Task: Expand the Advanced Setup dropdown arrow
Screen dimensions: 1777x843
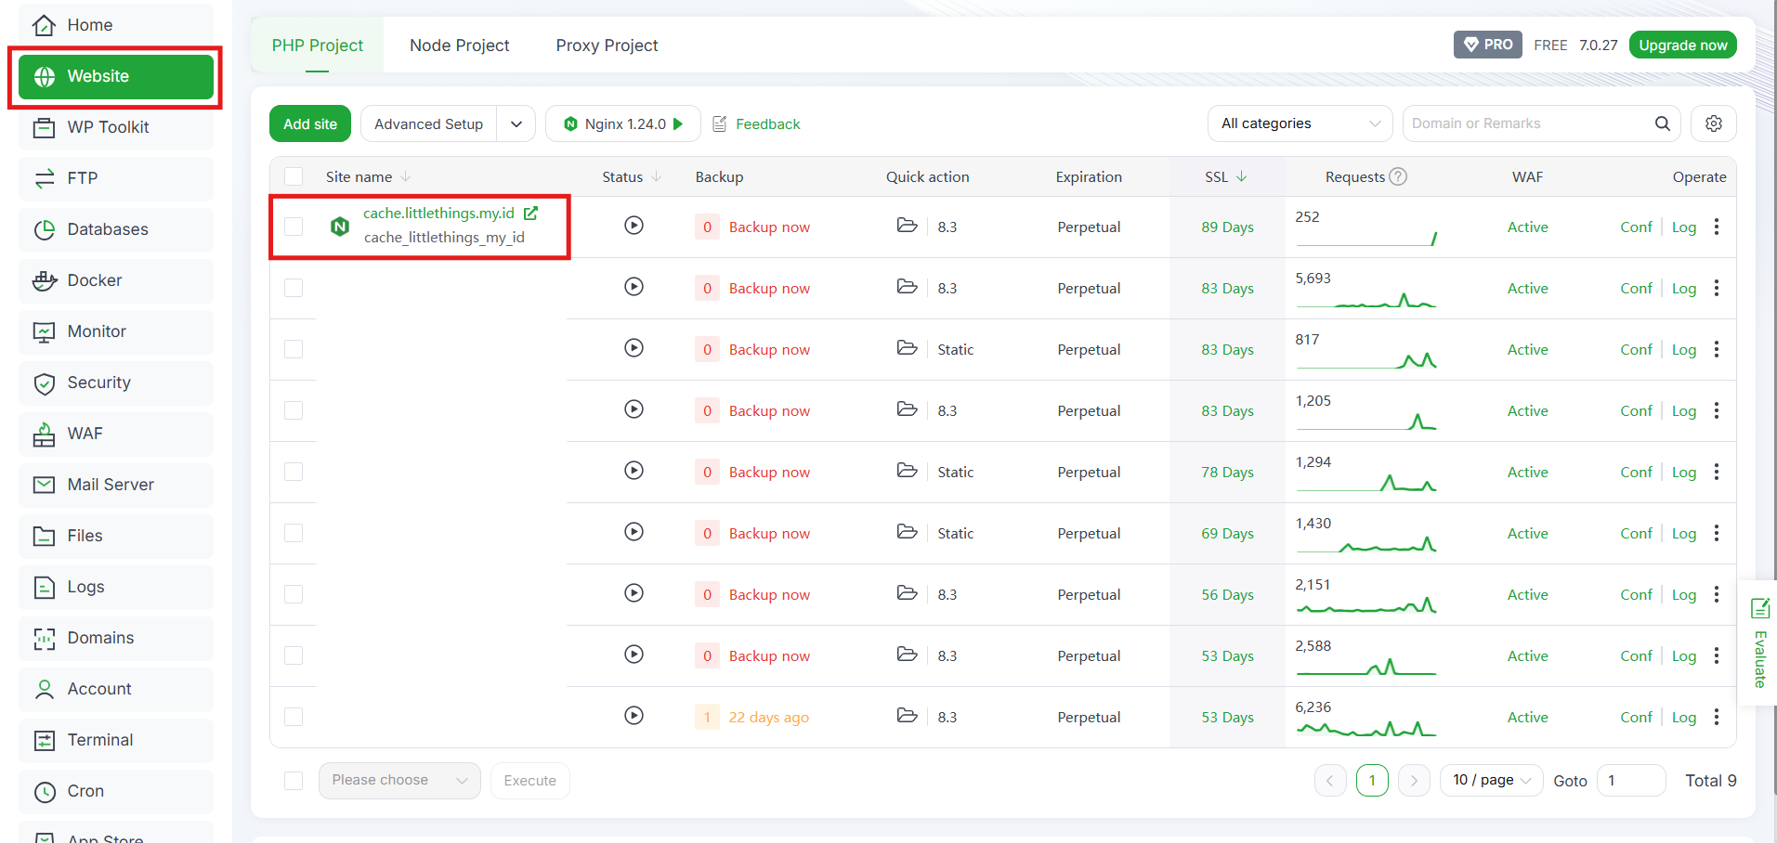Action: pos(516,123)
